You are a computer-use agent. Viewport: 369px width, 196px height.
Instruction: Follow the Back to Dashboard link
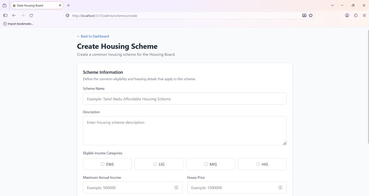[93, 36]
